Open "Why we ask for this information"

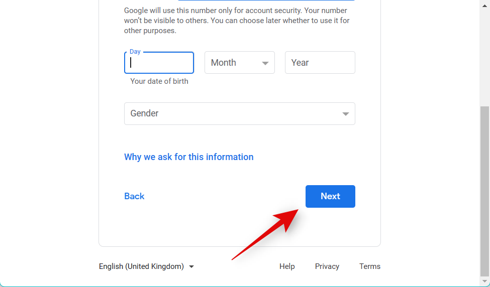[188, 157]
